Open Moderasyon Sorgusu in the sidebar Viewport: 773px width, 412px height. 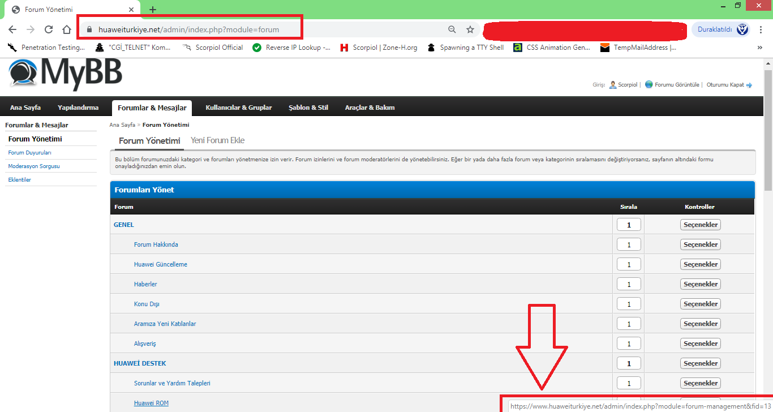[x=34, y=166]
